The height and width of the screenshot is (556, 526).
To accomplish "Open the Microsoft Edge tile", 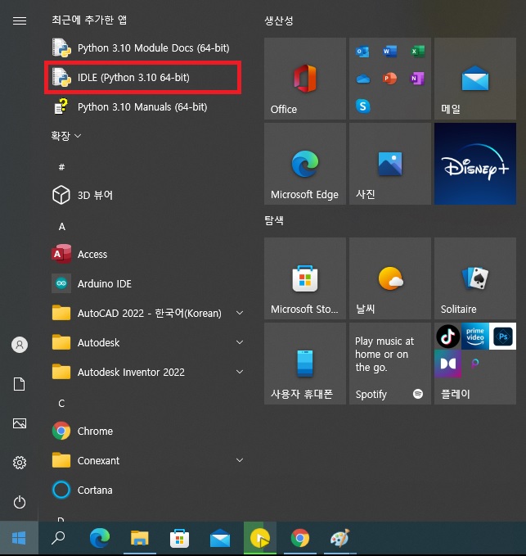I will [x=305, y=164].
